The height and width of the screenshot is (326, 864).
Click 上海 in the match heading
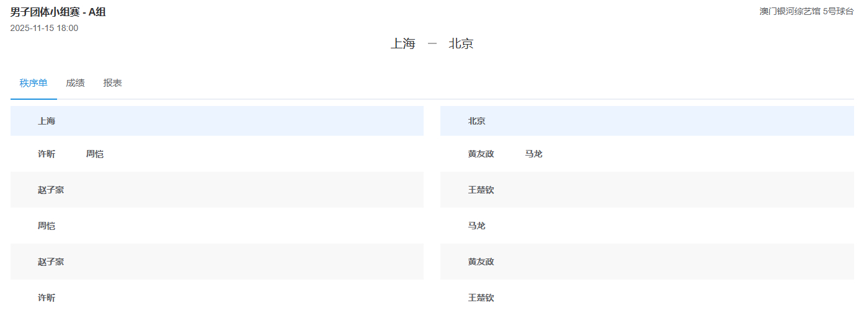(403, 43)
